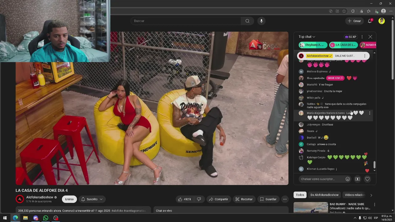Open YouTube notifications bell
395x222 pixels.
370,21
